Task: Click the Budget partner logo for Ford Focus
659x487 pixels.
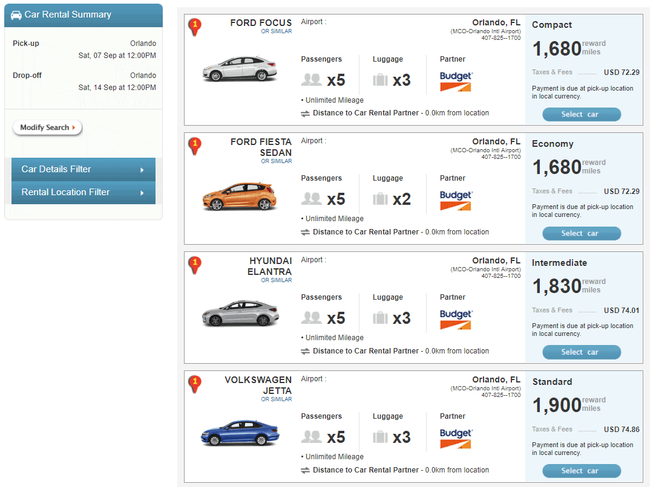Action: coord(456,82)
